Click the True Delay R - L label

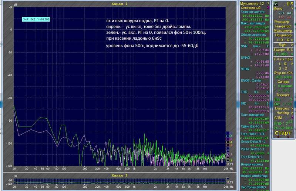(252, 157)
